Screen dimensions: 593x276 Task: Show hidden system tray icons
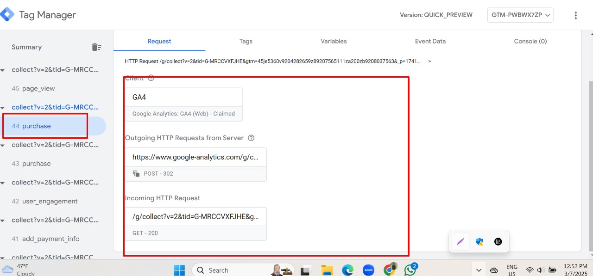[x=479, y=270]
